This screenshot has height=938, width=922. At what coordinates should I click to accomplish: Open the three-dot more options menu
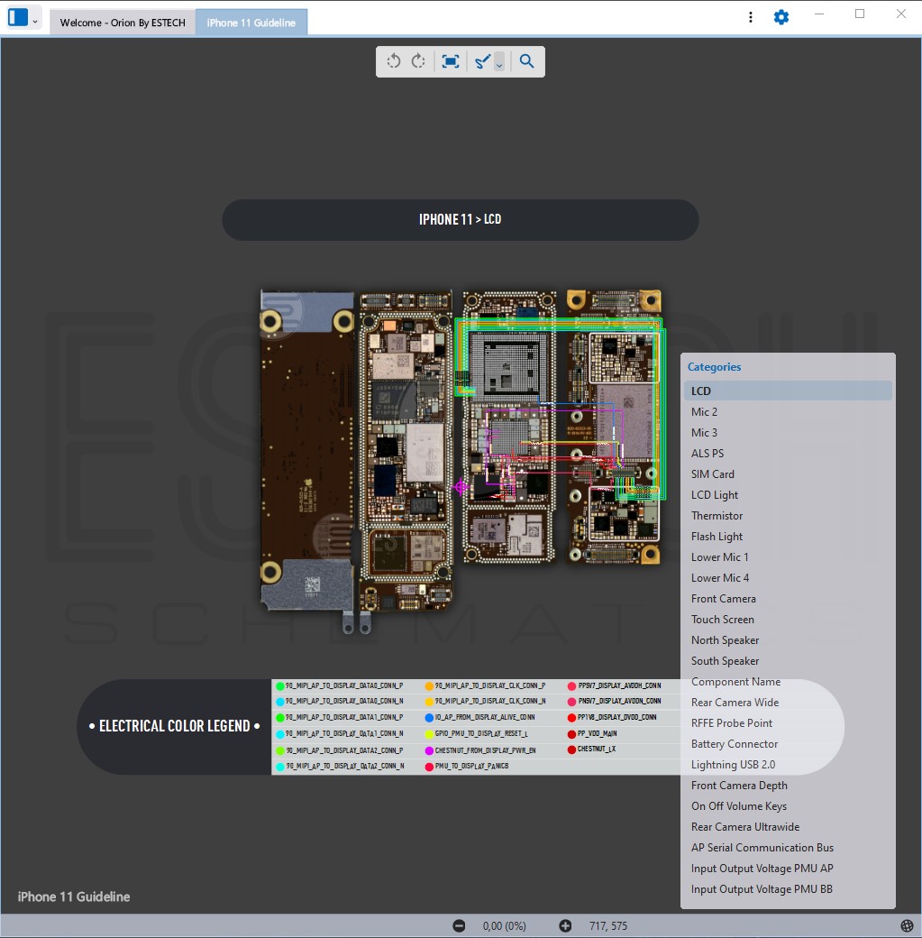click(751, 17)
